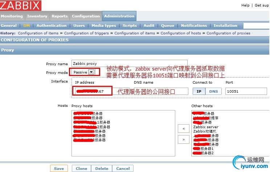Go to Media types submenu
The height and width of the screenshot is (172, 270).
click(104, 26)
